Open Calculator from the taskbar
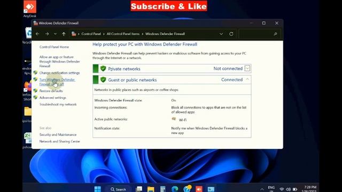The width and height of the screenshot is (342, 192). [162, 189]
